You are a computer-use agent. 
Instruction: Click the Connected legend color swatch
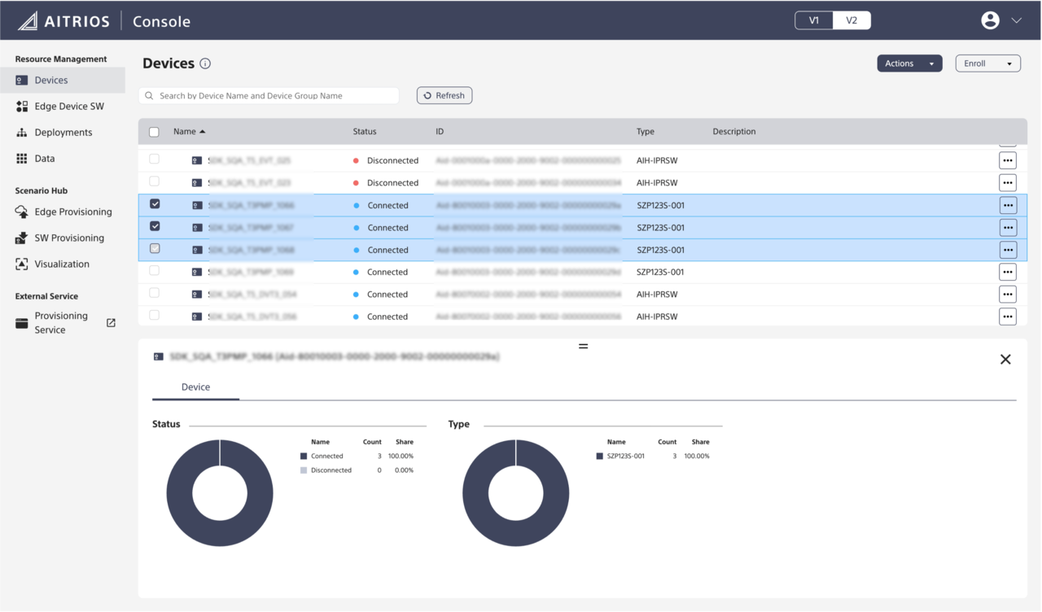pos(304,457)
